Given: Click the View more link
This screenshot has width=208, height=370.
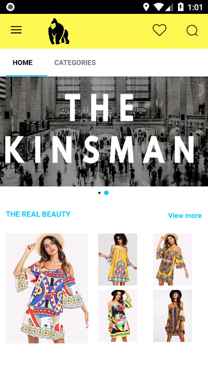Looking at the screenshot, I should (x=184, y=216).
